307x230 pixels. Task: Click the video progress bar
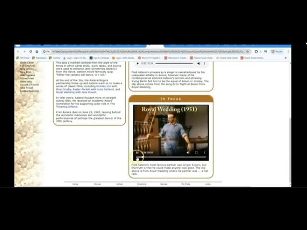pos(171,157)
